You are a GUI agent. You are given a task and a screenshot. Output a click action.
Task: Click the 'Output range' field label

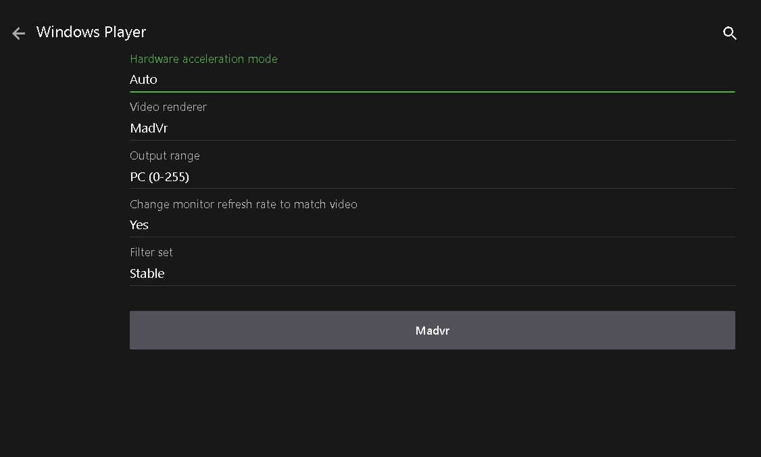[x=165, y=155]
